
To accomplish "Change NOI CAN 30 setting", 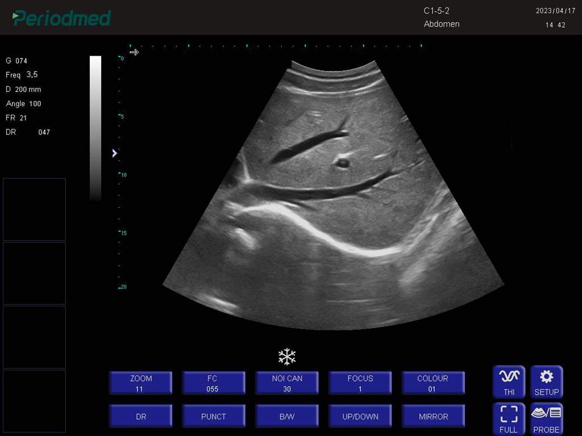I will pyautogui.click(x=286, y=383).
